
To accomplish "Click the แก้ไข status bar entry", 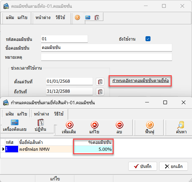I will click(x=55, y=179).
